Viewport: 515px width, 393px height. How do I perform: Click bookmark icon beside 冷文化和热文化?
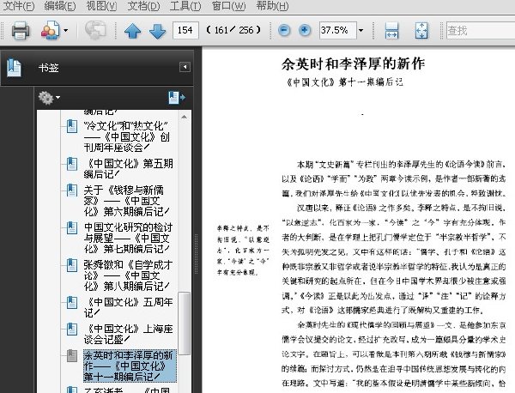[x=72, y=126]
